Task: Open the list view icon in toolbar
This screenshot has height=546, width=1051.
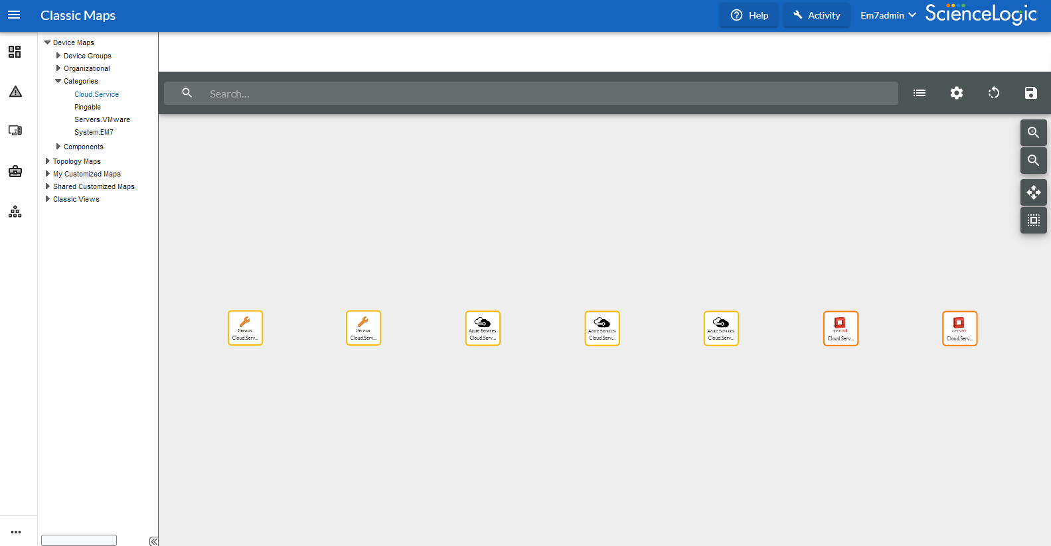Action: 919,93
